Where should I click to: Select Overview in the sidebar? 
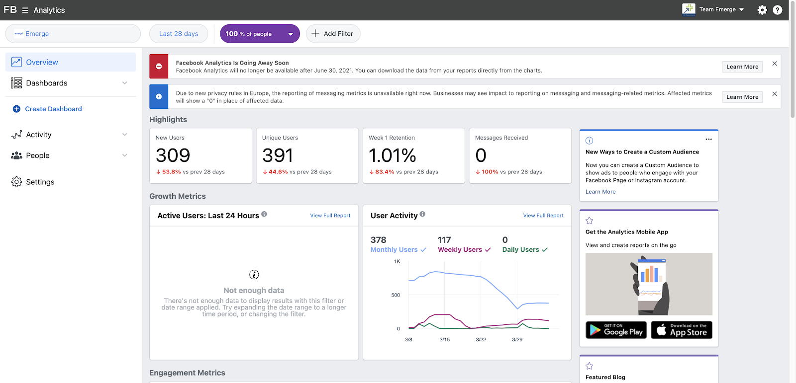(x=71, y=62)
